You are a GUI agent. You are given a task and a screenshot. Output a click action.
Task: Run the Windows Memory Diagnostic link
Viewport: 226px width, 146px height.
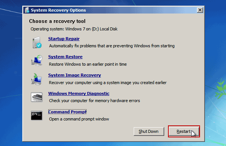pyautogui.click(x=79, y=93)
